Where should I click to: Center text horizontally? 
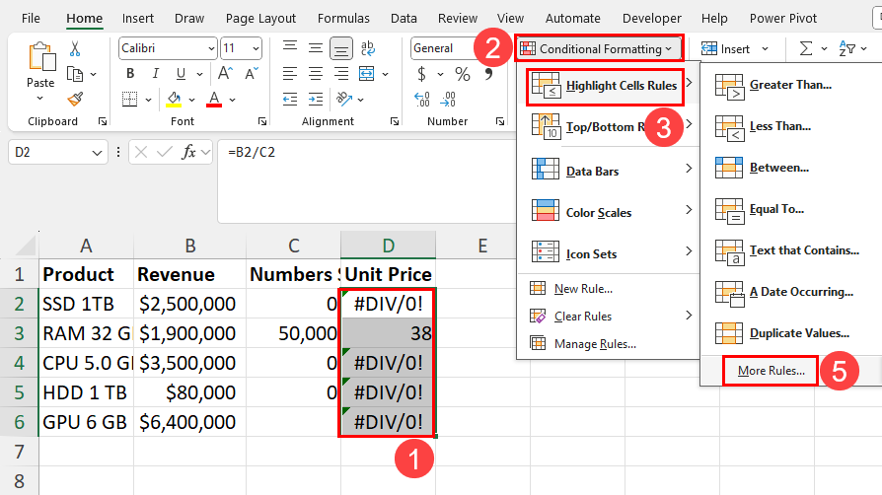click(316, 73)
